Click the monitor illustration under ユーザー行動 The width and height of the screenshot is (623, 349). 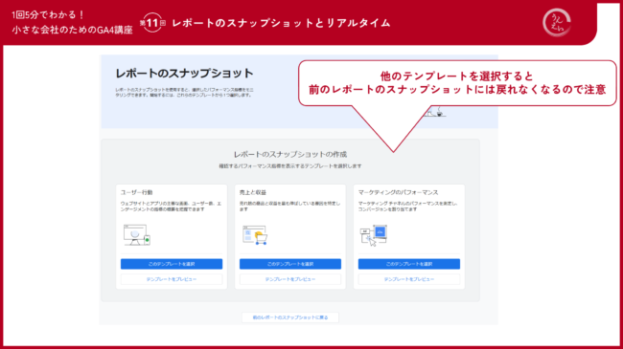click(137, 235)
